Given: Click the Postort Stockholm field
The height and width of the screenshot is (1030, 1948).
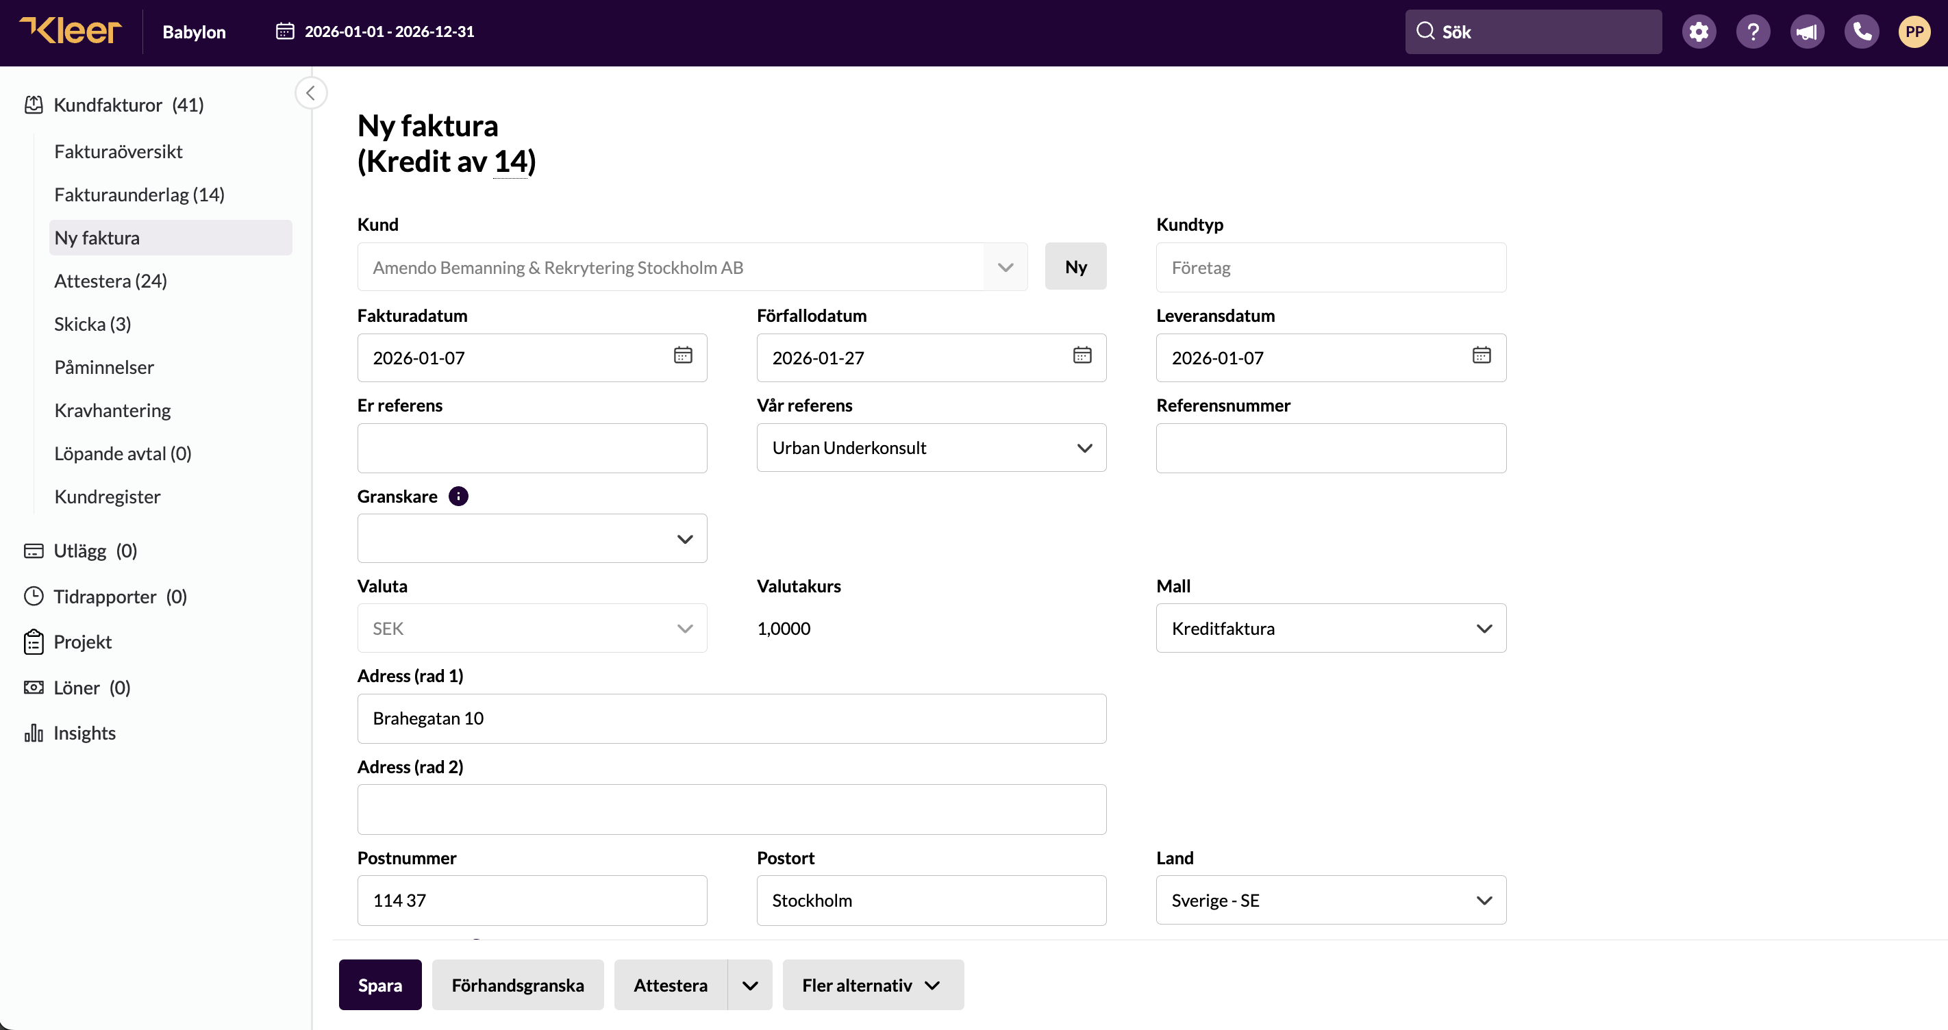Looking at the screenshot, I should click(x=931, y=901).
